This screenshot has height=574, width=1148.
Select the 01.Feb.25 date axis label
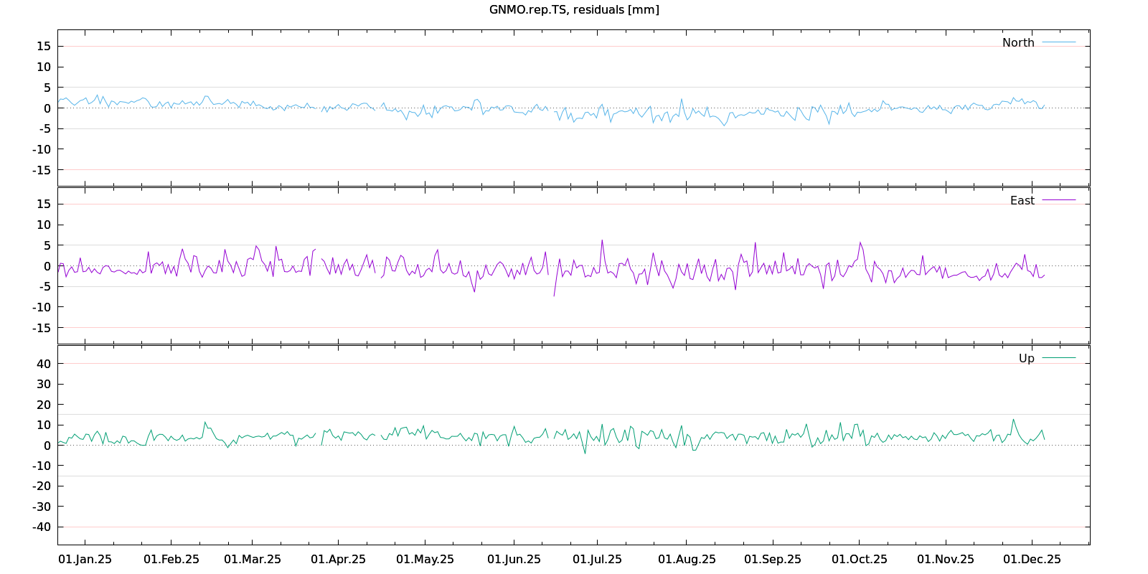tap(171, 560)
